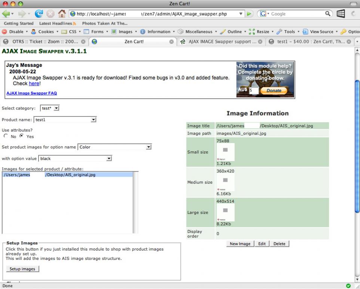
Task: Click the Donate button
Action: pyautogui.click(x=274, y=90)
